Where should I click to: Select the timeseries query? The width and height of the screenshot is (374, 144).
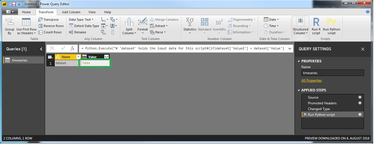pyautogui.click(x=24, y=60)
